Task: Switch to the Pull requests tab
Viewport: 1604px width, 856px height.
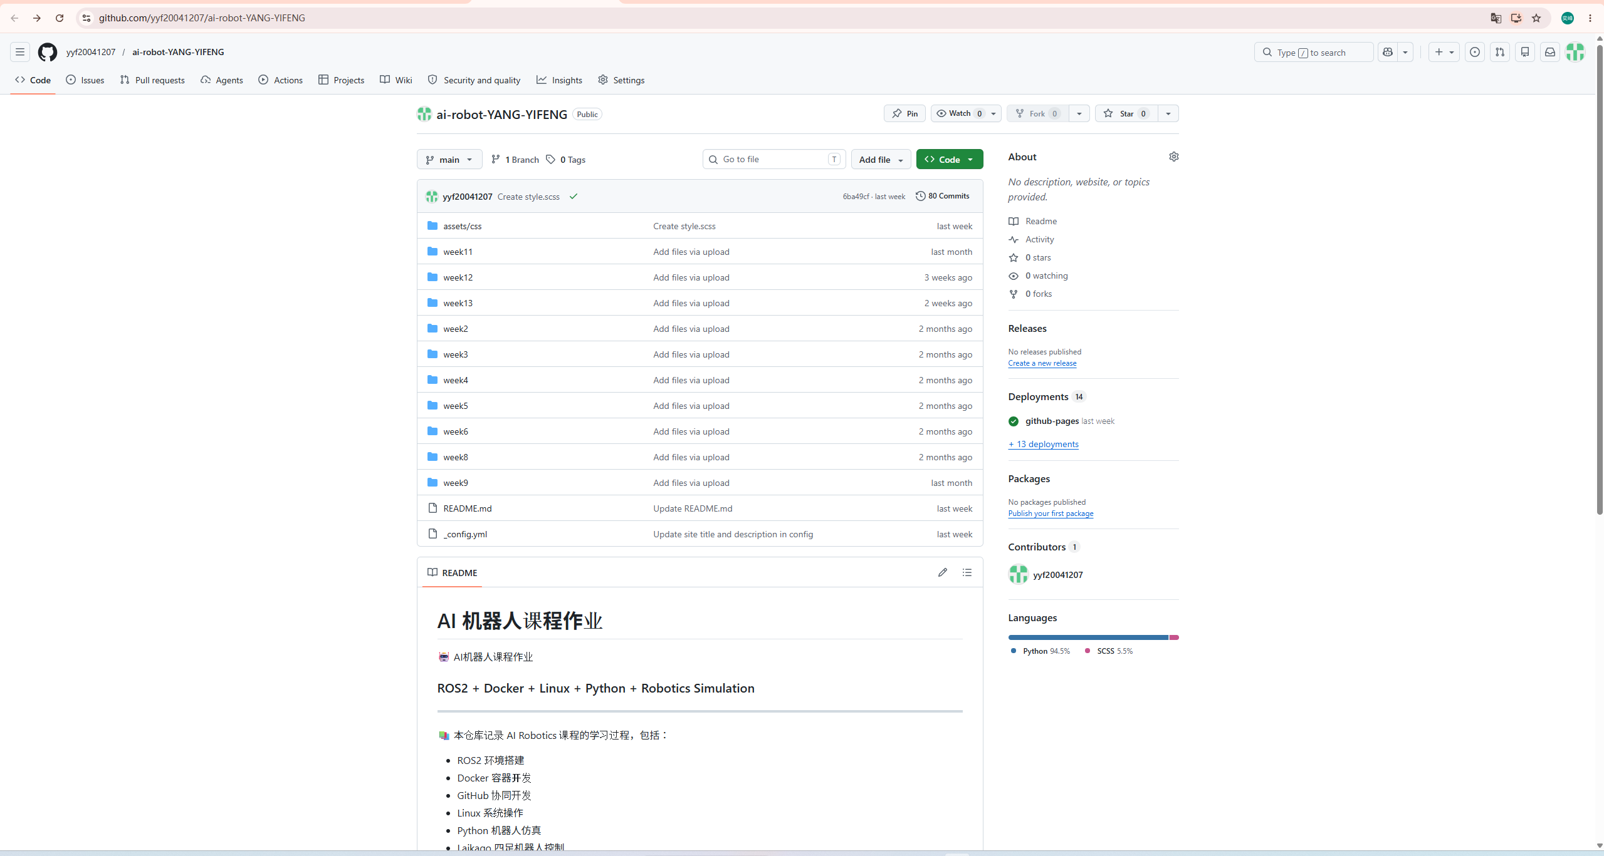Action: [x=152, y=80]
